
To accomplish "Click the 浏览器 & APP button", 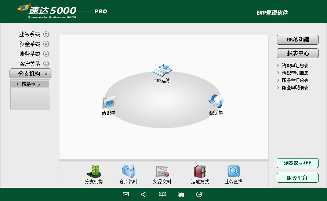I will click(298, 163).
